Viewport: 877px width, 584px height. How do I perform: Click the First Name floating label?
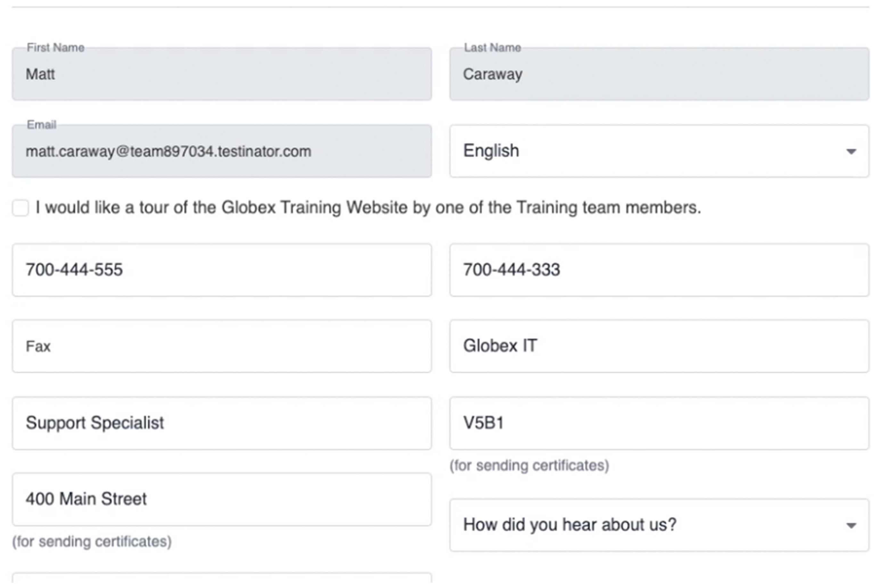[x=55, y=48]
